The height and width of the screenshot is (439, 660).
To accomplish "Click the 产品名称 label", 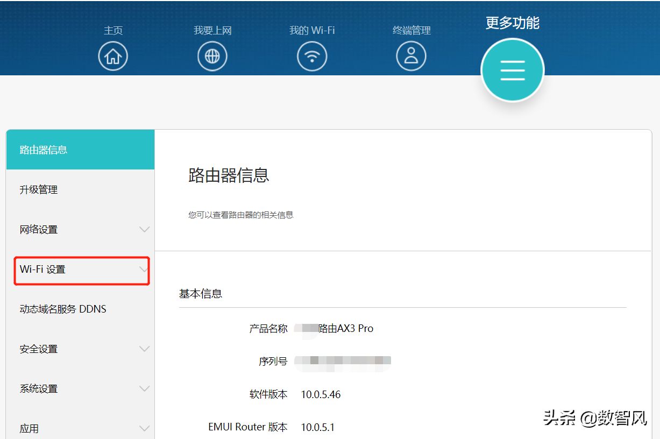I will click(268, 328).
